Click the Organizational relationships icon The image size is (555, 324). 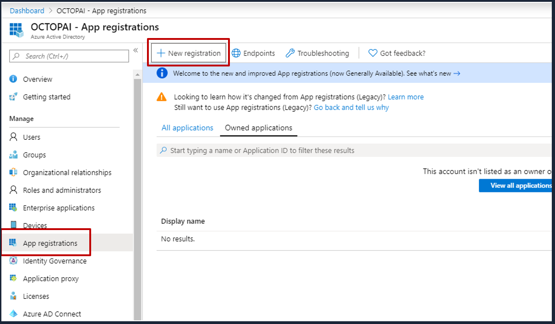pyautogui.click(x=13, y=173)
